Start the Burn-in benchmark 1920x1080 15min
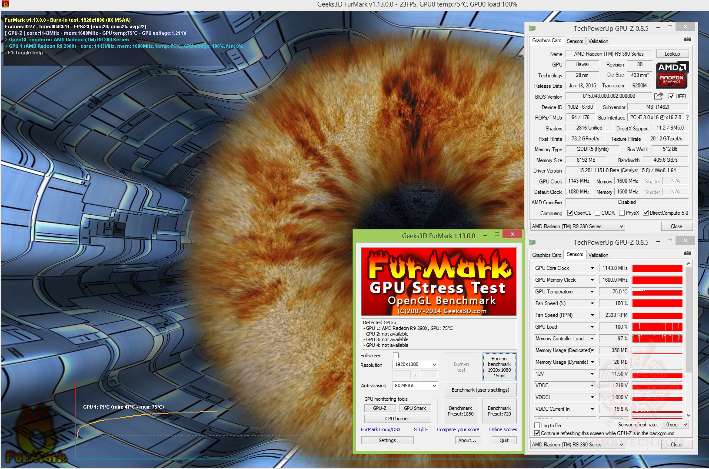The width and height of the screenshot is (709, 469). point(499,367)
